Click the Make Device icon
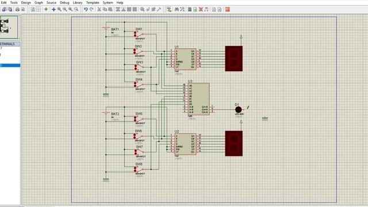This screenshot has width=368, height=207. click(148, 9)
